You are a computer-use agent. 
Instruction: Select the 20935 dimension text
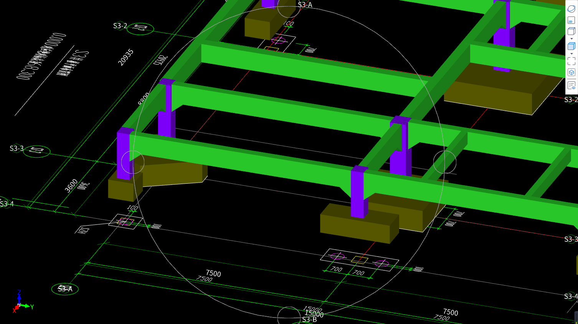point(126,57)
